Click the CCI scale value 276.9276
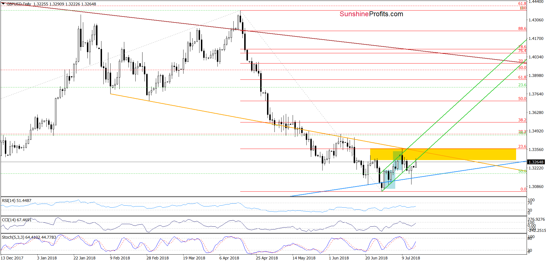 click(536, 219)
